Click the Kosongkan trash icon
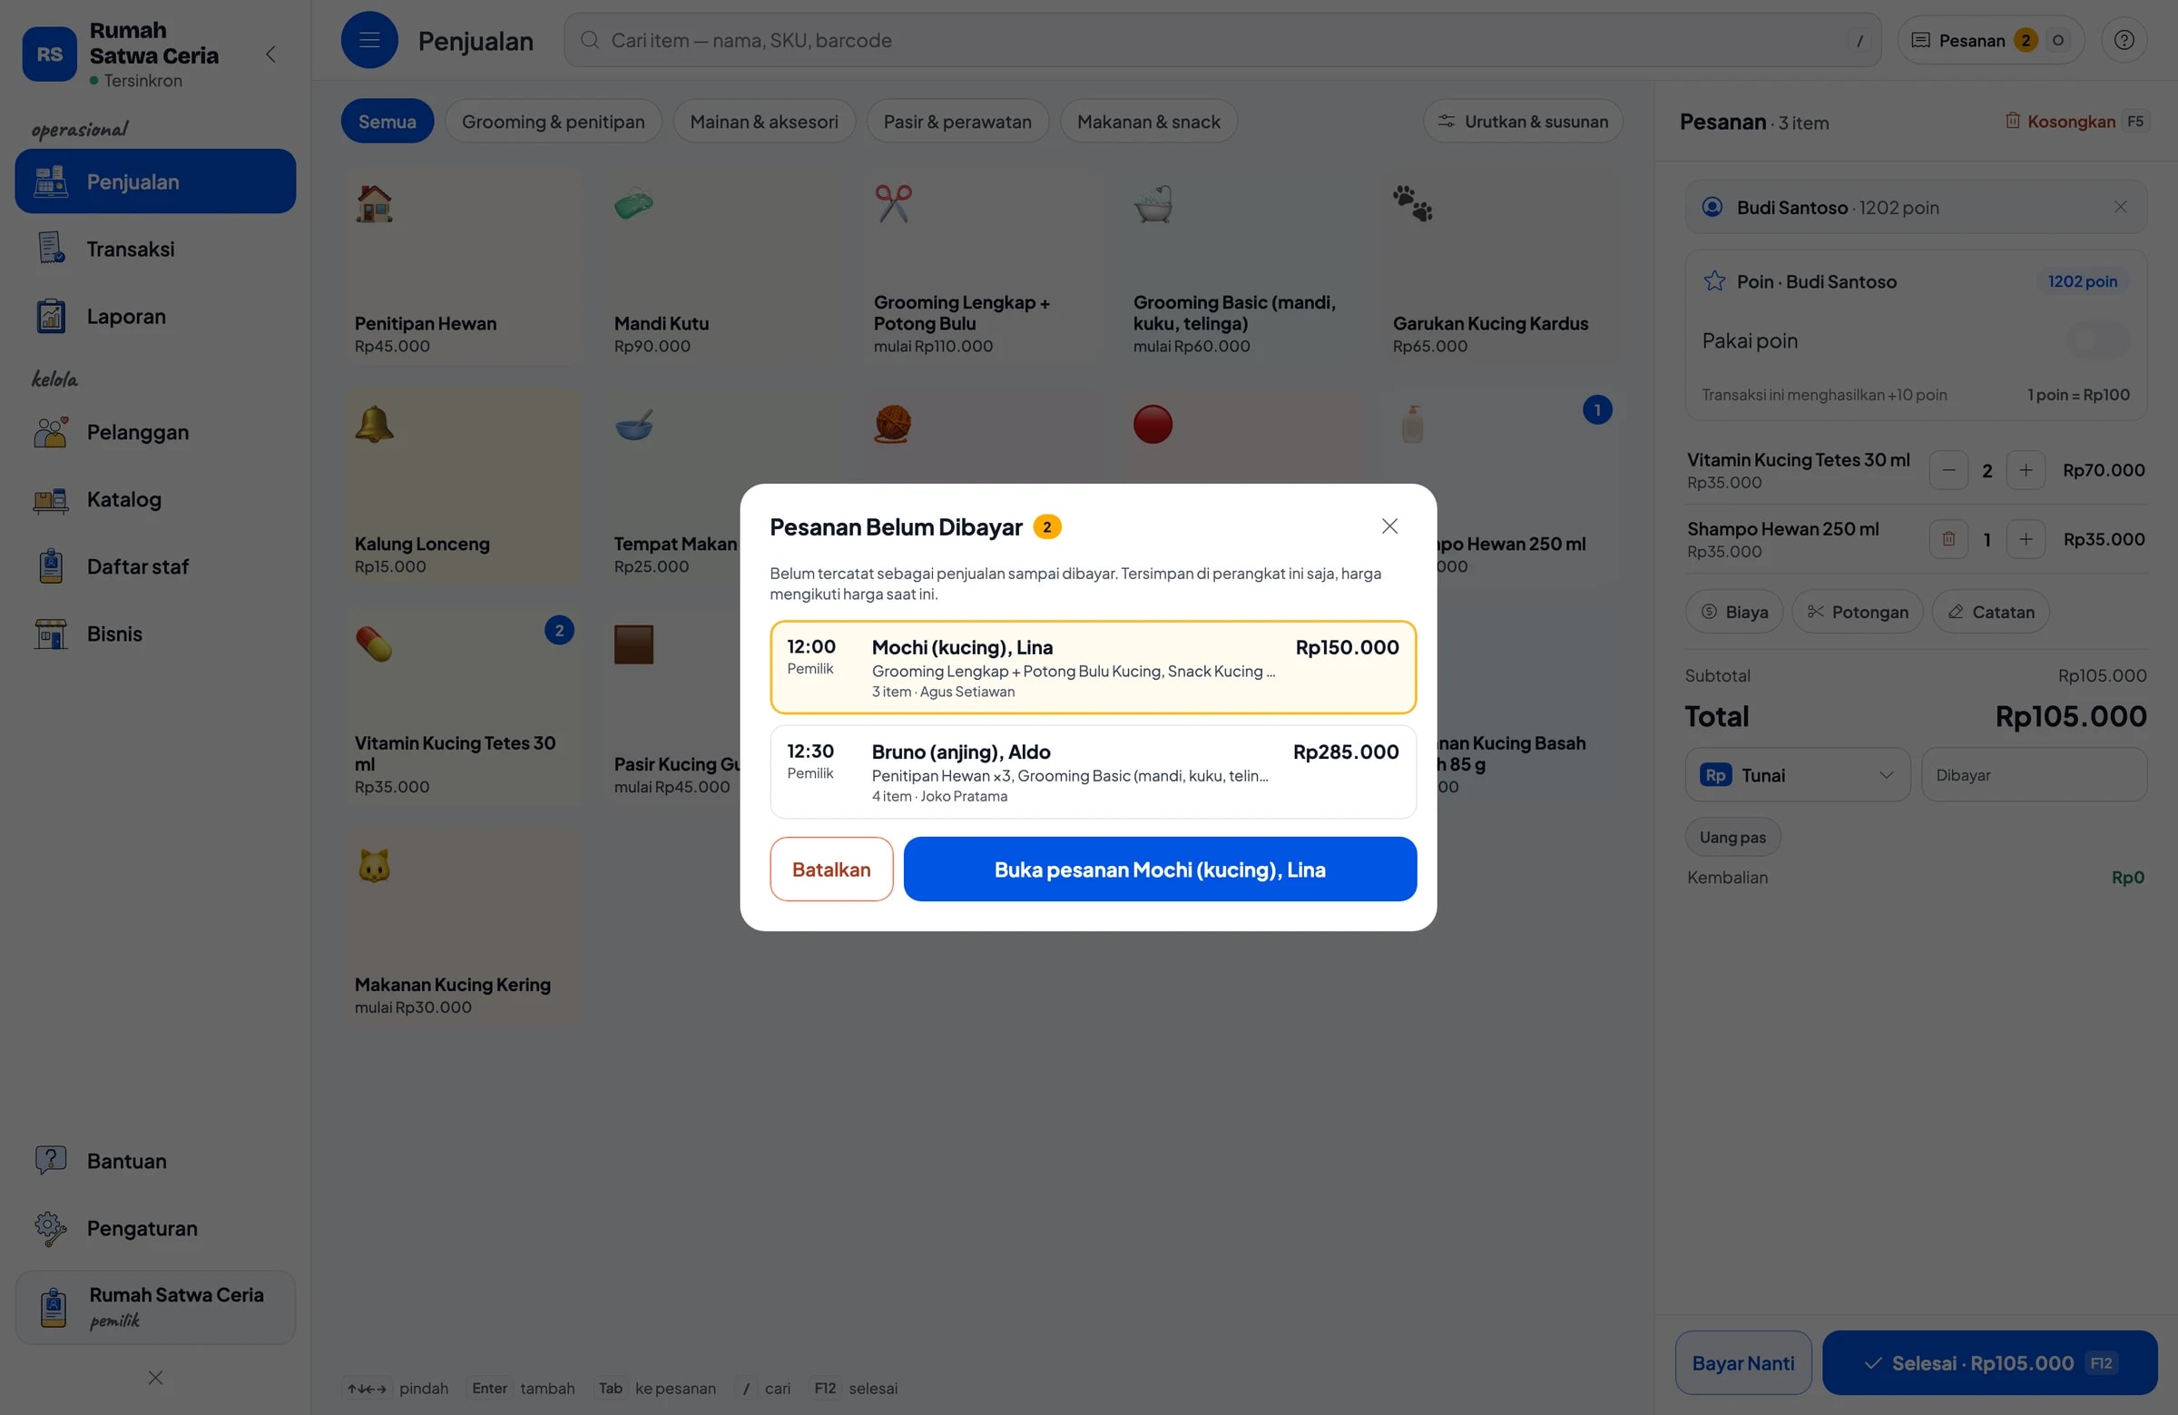The width and height of the screenshot is (2178, 1415). pos(2012,121)
